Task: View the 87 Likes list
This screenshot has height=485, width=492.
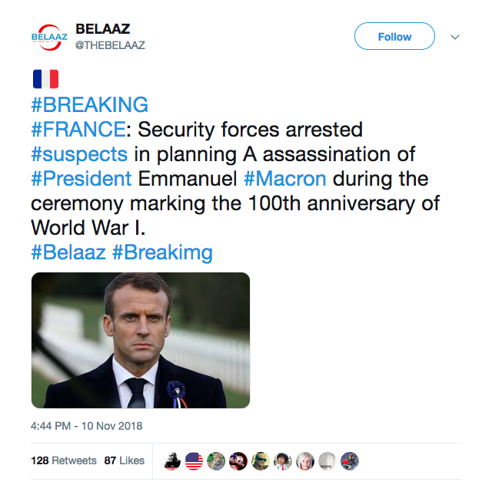Action: (124, 460)
